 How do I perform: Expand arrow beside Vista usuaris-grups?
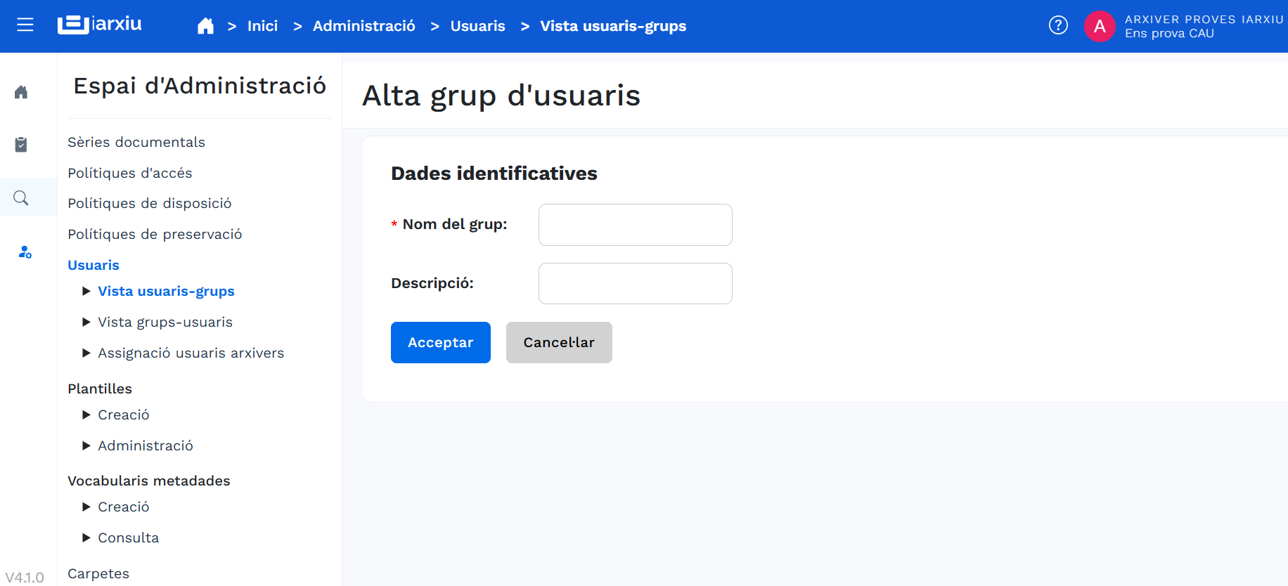click(x=86, y=291)
